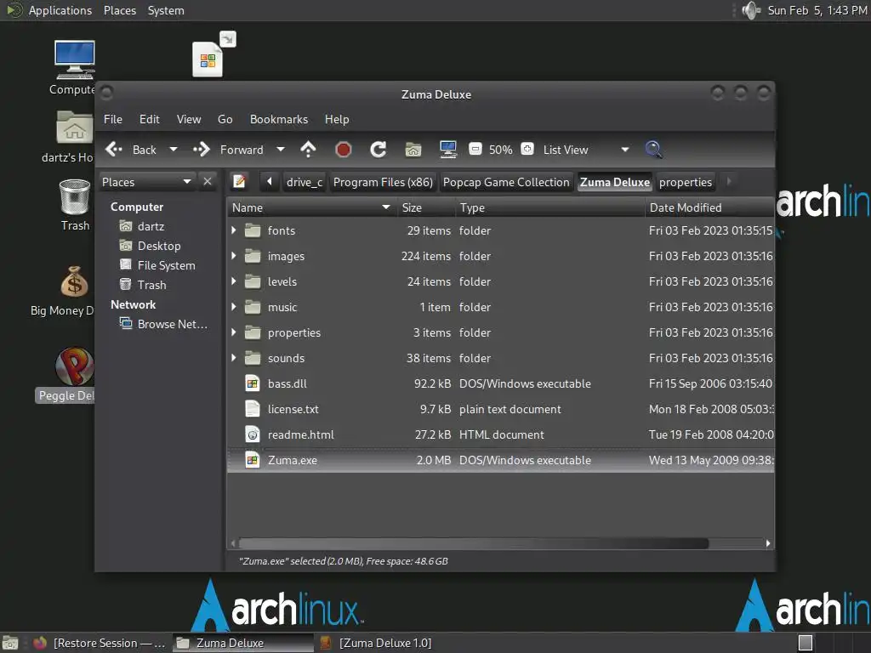Navigate to properties path button
Screen dimensions: 871x653
(685, 182)
